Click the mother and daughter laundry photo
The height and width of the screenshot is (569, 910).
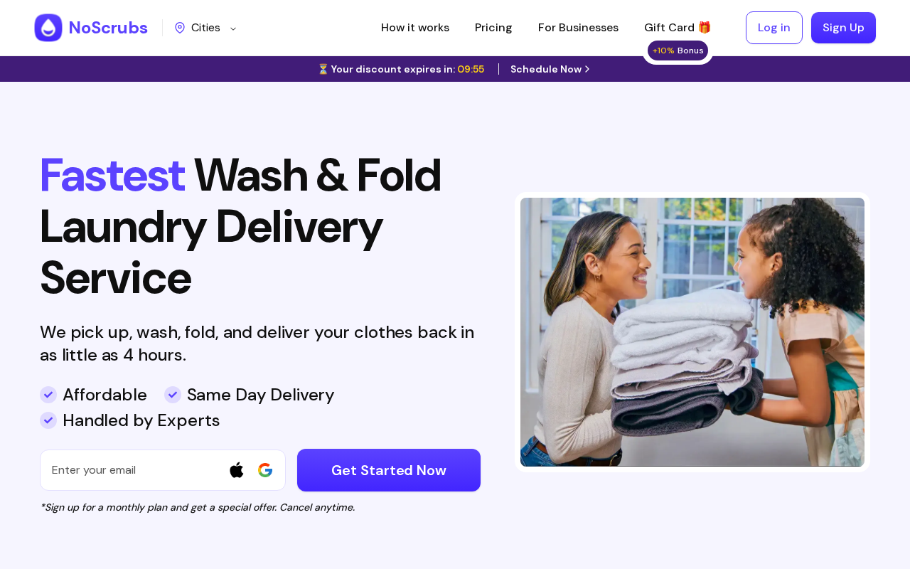692,332
